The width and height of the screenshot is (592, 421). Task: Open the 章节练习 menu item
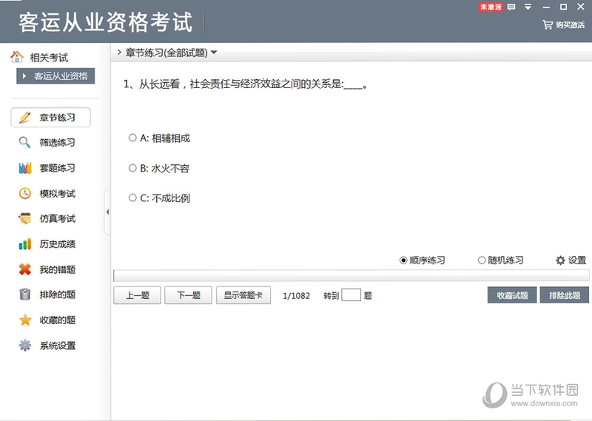tap(50, 118)
